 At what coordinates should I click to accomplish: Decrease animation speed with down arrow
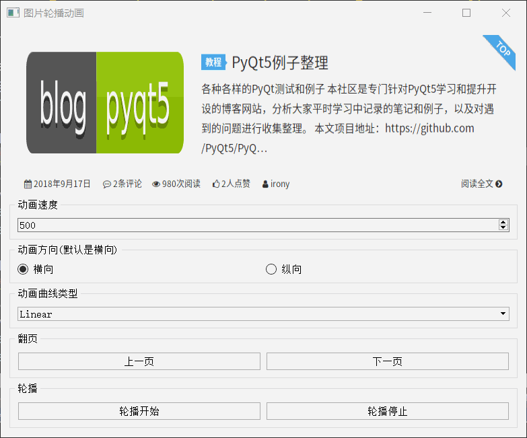point(503,228)
